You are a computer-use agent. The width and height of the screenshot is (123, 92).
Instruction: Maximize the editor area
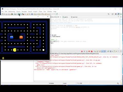[121, 17]
